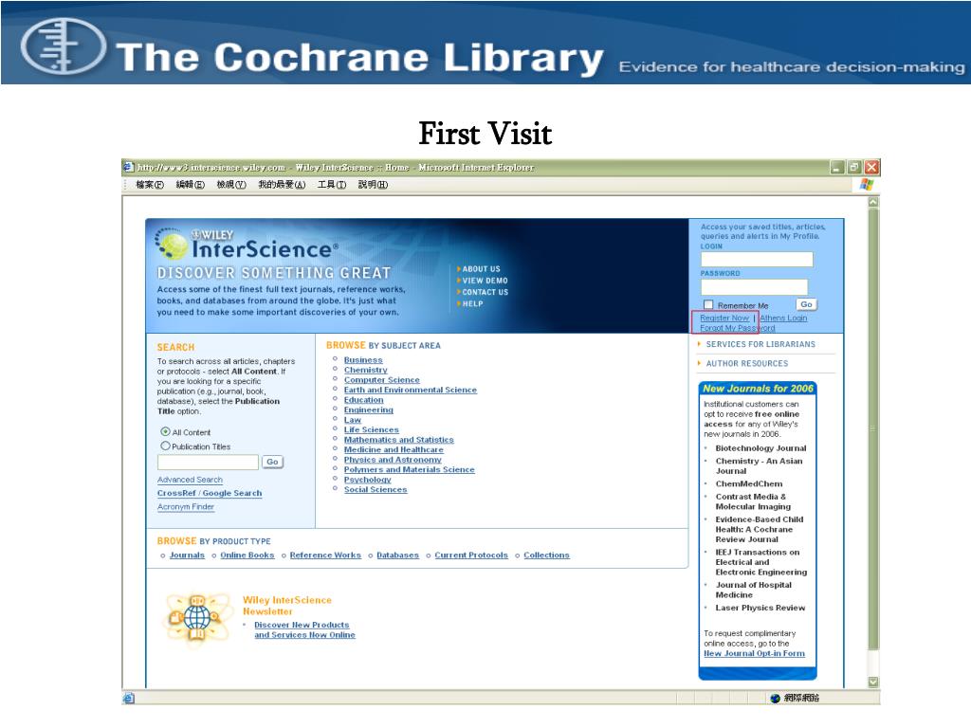Viewport: 971px width, 728px height.
Task: Click Forgot My Password link
Action: click(738, 328)
